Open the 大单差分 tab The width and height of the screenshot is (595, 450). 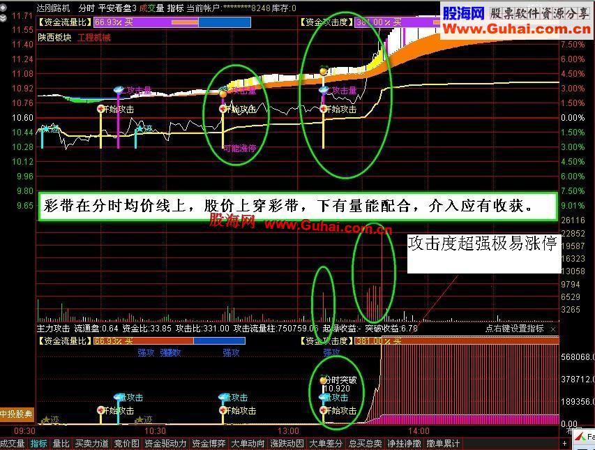[x=326, y=444]
